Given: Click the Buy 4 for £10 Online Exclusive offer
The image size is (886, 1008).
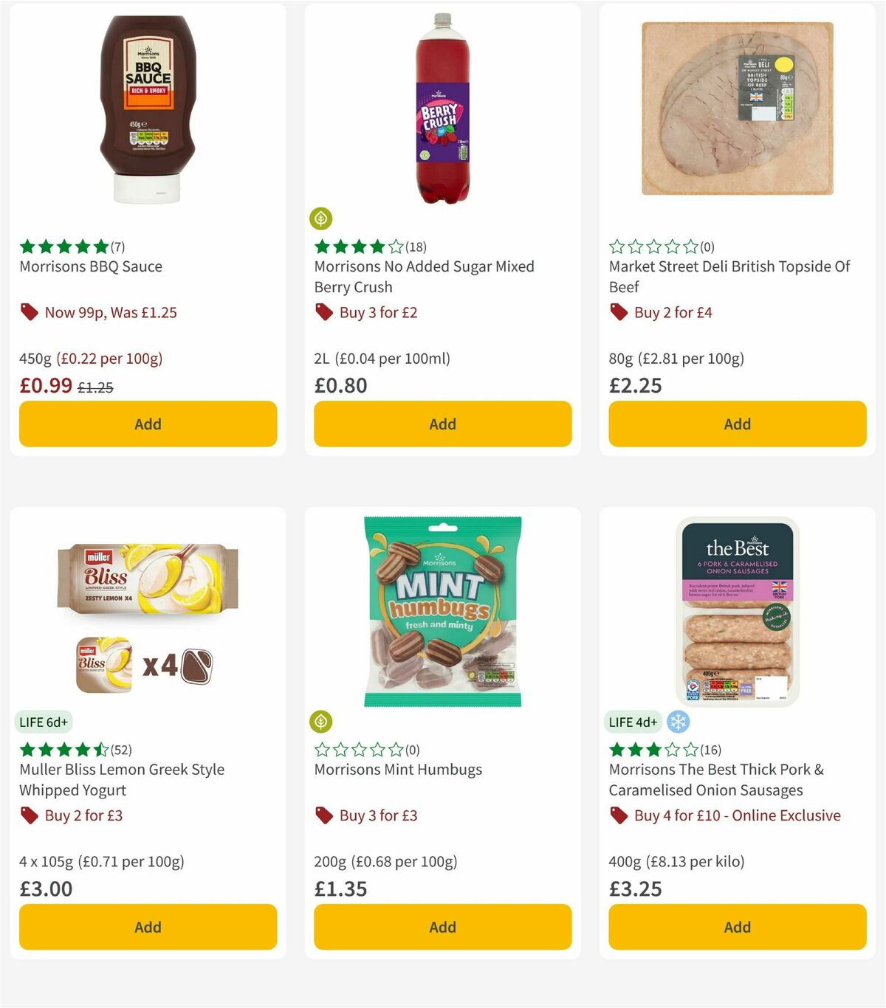Looking at the screenshot, I should (737, 815).
